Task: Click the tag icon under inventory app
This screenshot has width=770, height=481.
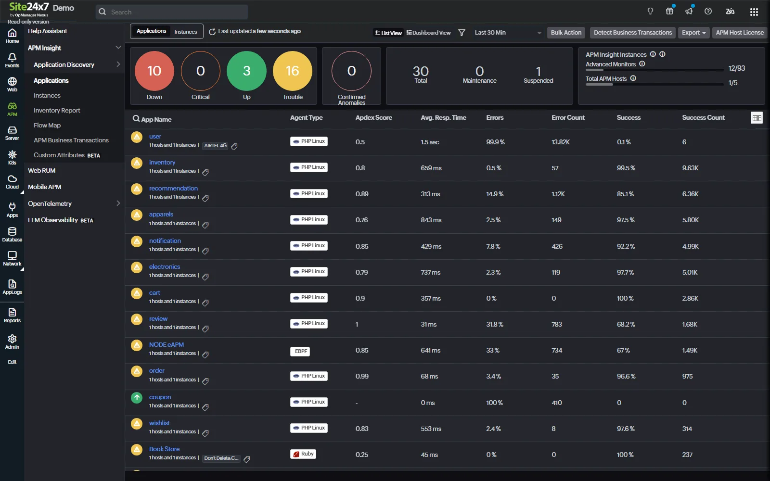Action: pyautogui.click(x=205, y=172)
